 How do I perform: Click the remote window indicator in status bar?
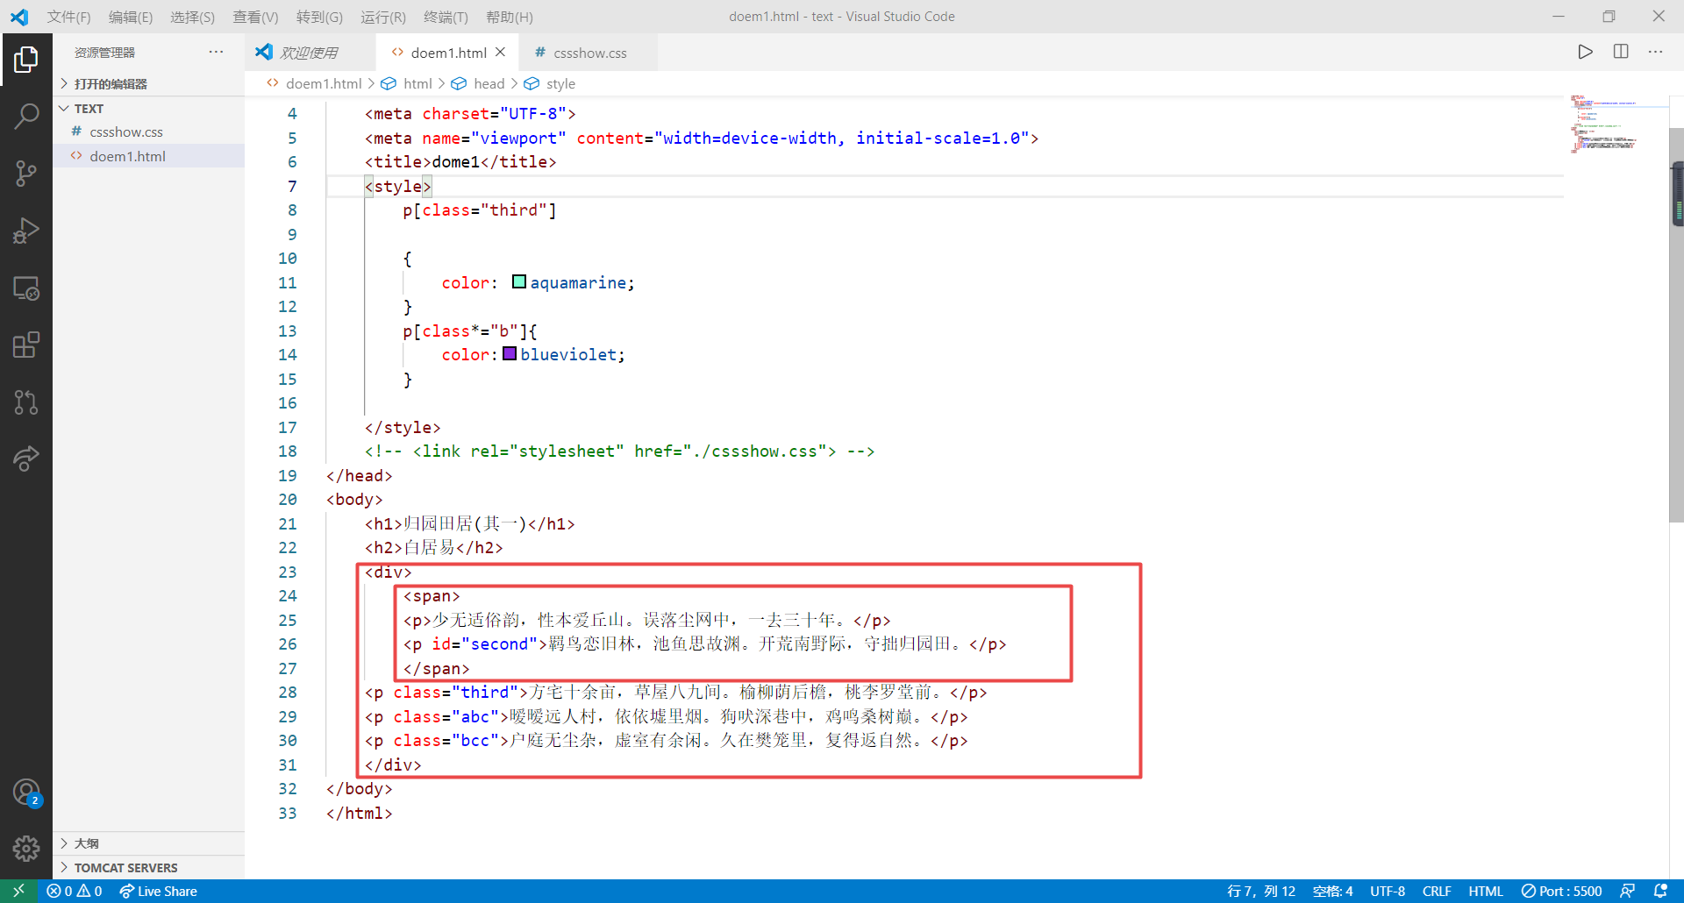tap(18, 891)
